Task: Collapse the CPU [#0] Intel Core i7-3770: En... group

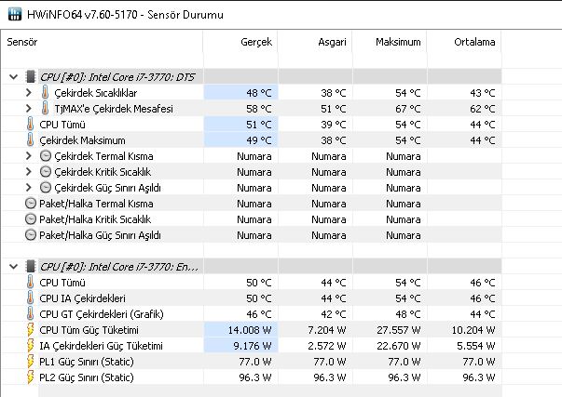Action: (14, 267)
